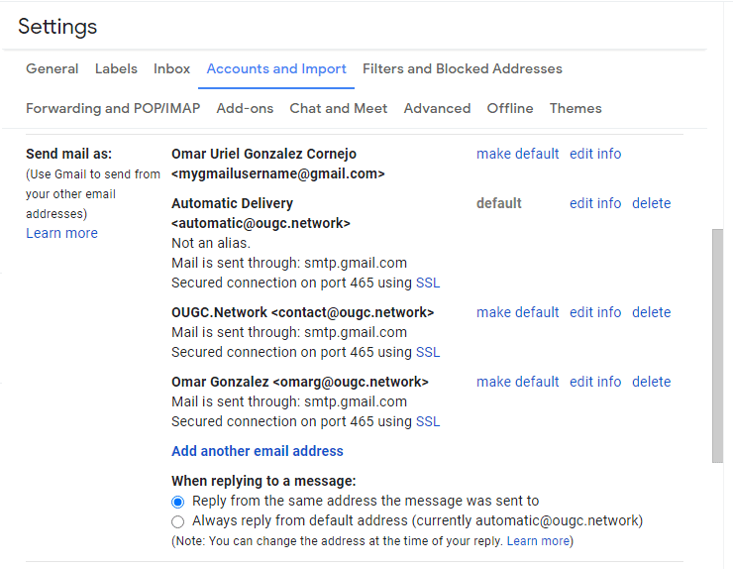This screenshot has height=569, width=733.
Task: Make omarg@ougc.network the default sender
Action: pyautogui.click(x=517, y=382)
